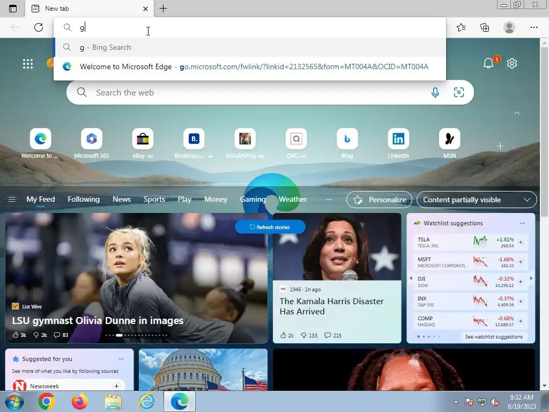The height and width of the screenshot is (412, 549).
Task: Open File Explorer from the taskbar
Action: [x=113, y=402]
